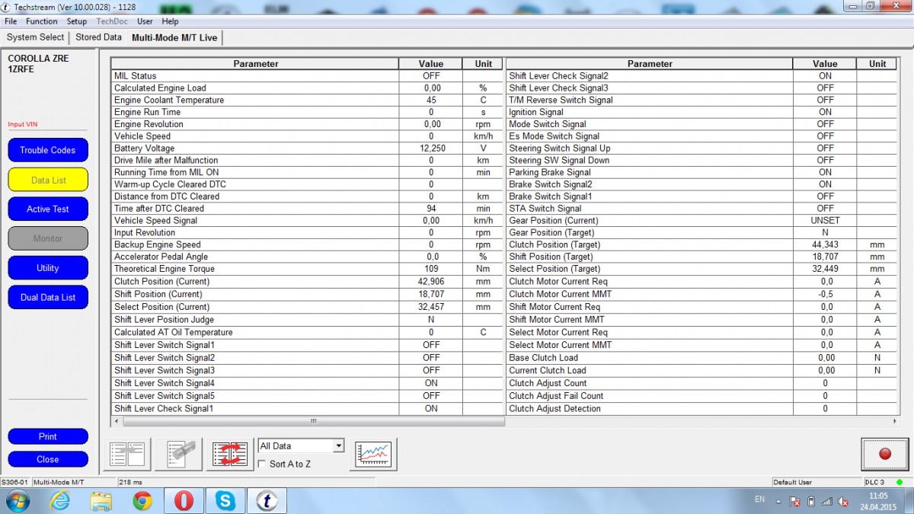Click the Trouble Codes button
The width and height of the screenshot is (914, 514).
48,150
